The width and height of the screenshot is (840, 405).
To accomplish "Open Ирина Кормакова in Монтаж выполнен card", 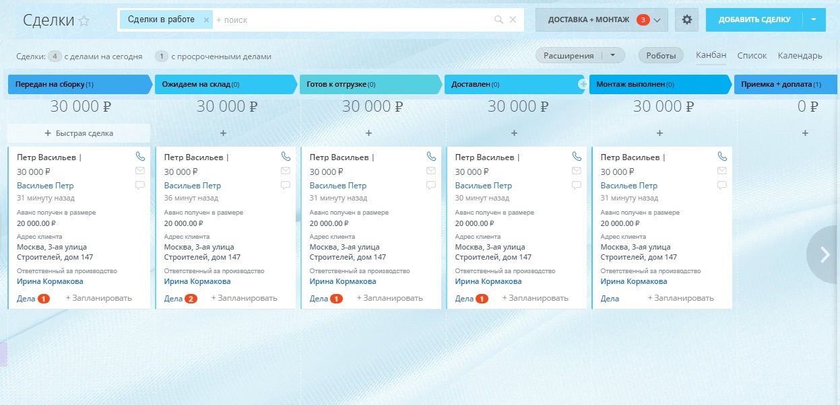I will tap(634, 282).
